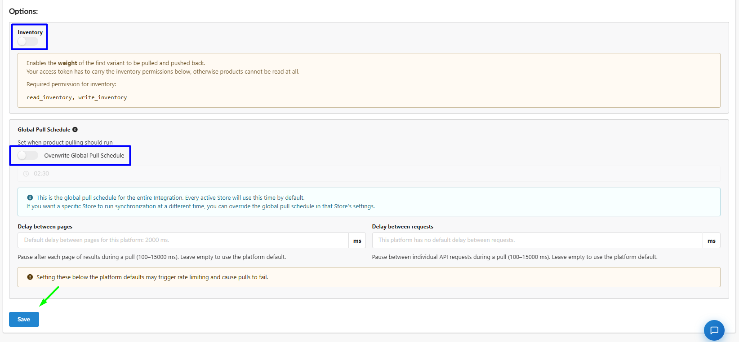Select the "read_inventory, write_inventory" permission text
The image size is (739, 342).
[77, 97]
